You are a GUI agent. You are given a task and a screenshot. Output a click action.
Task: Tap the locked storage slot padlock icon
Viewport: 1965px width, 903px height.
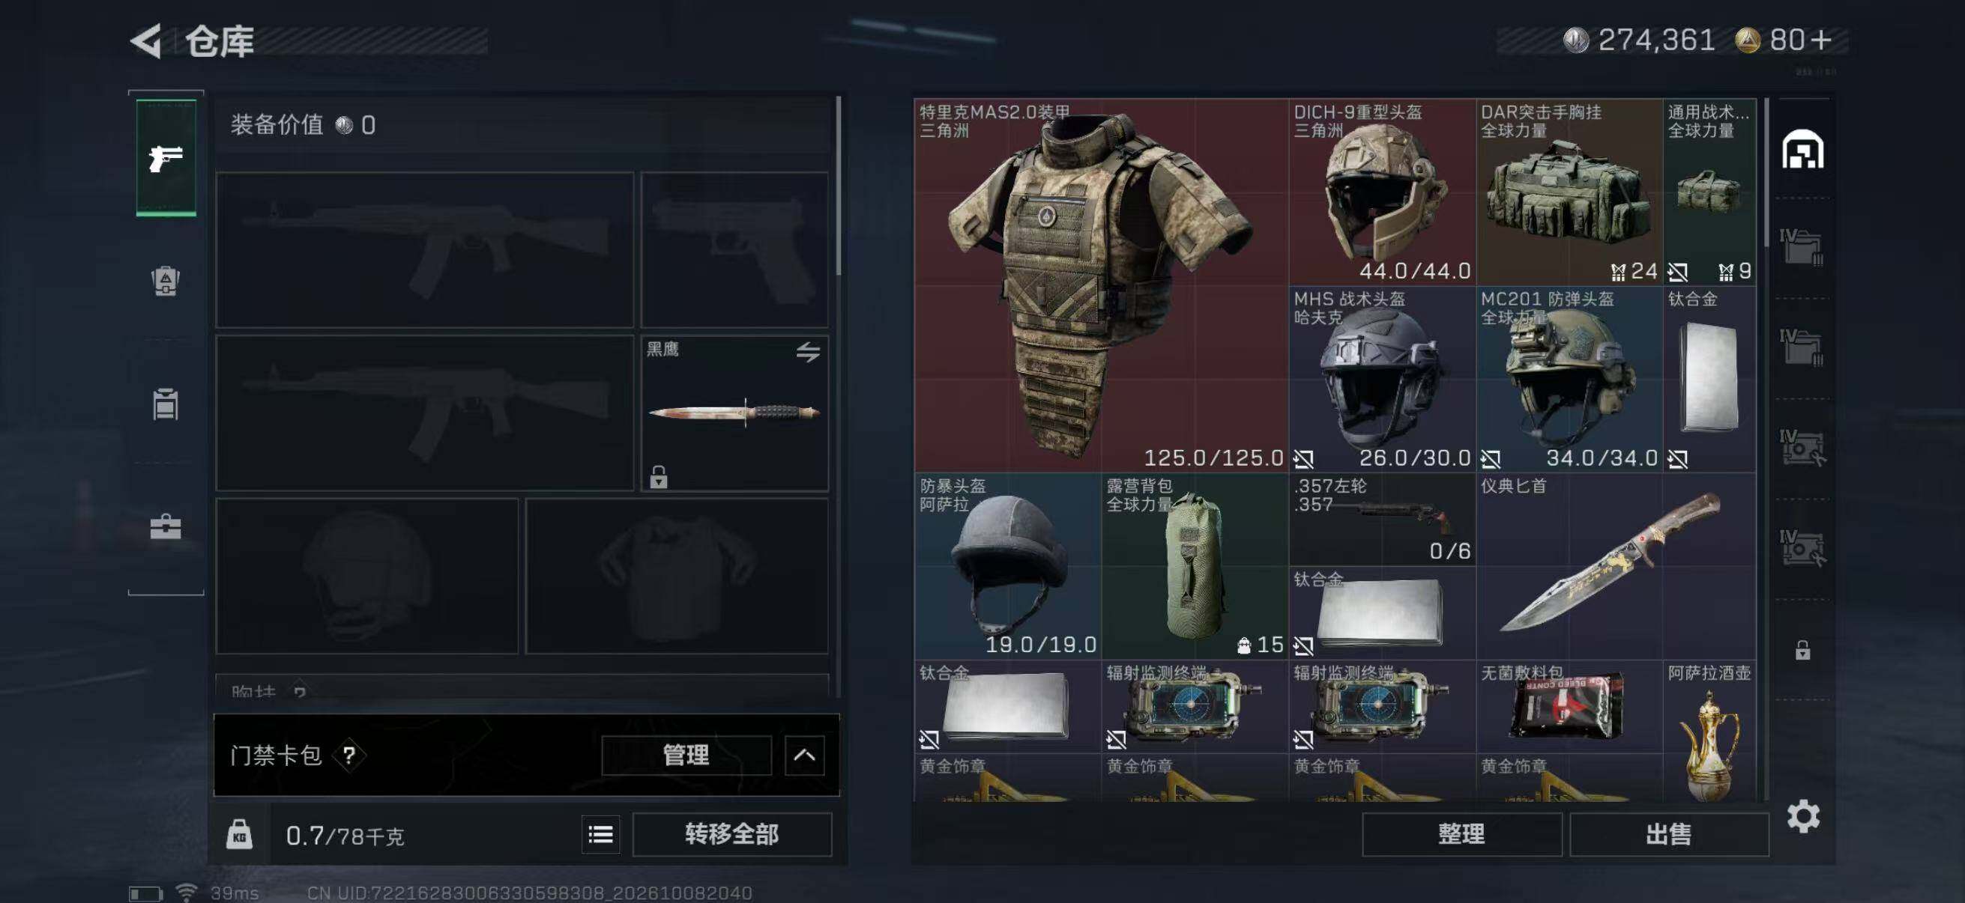tap(1802, 650)
